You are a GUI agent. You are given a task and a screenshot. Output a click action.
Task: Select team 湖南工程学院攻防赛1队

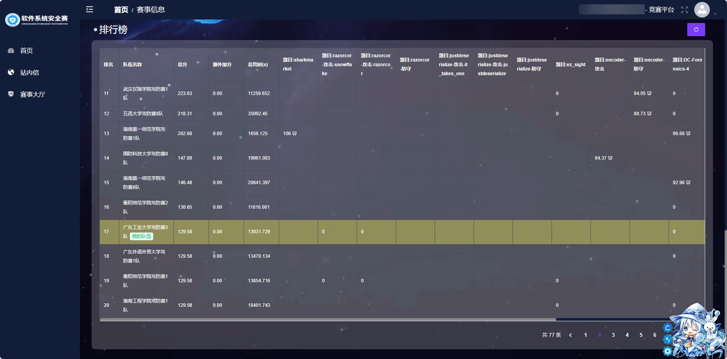(145, 305)
